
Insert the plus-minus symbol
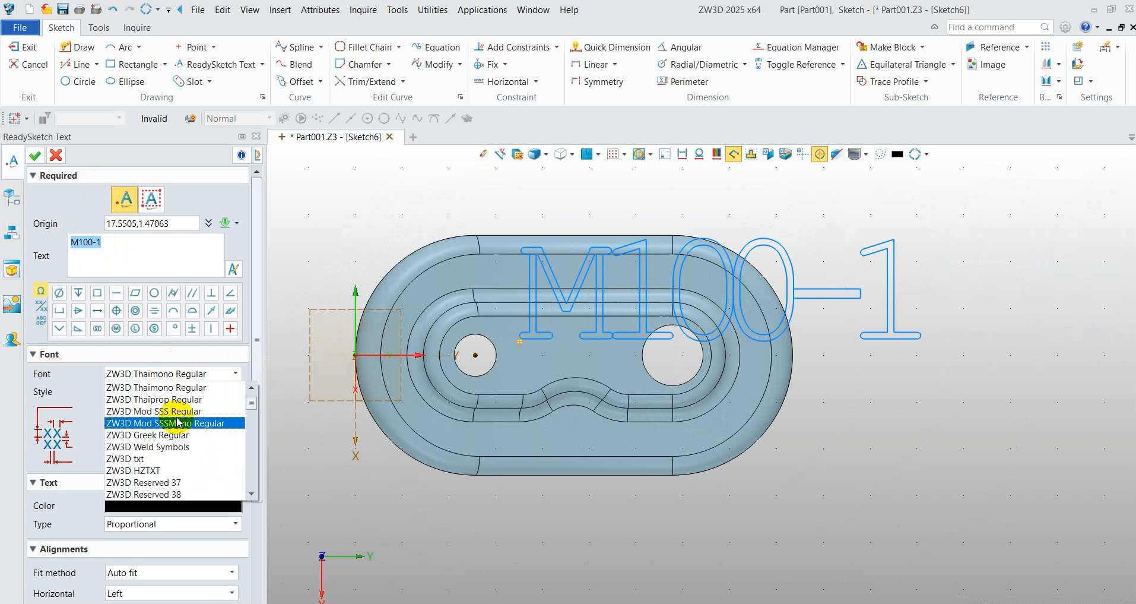click(x=192, y=328)
